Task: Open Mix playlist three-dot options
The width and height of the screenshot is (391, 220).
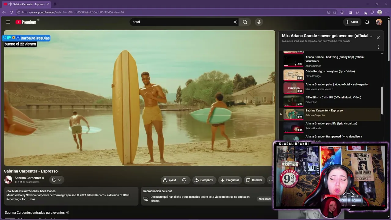Action: tap(378, 47)
